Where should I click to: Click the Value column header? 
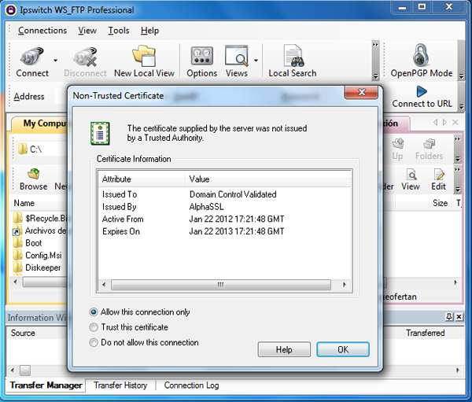click(x=267, y=179)
